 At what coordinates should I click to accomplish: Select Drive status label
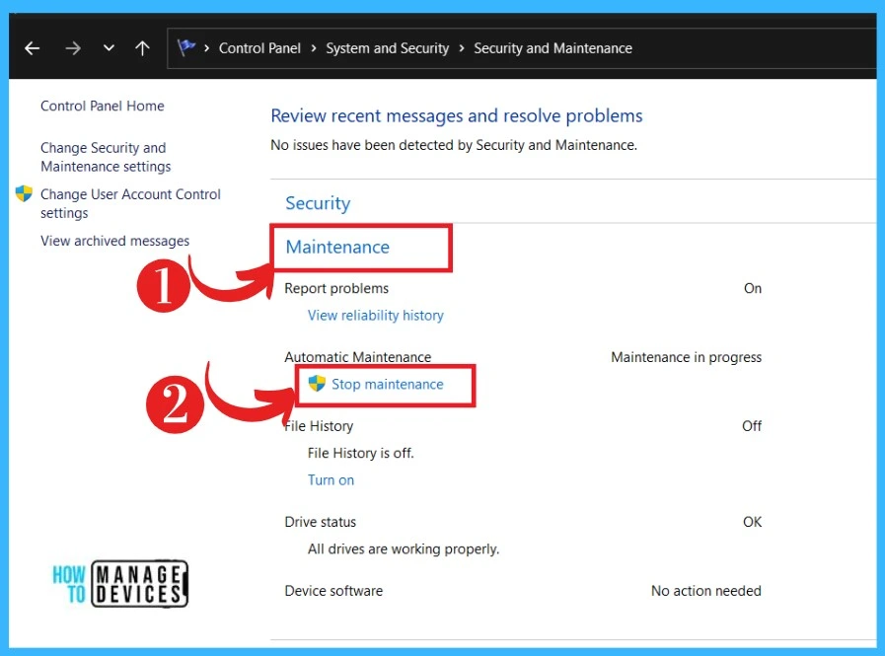(320, 522)
